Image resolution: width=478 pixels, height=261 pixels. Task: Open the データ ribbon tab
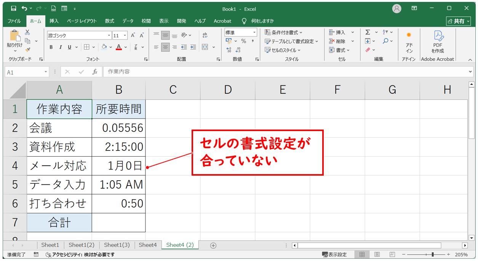pyautogui.click(x=128, y=21)
